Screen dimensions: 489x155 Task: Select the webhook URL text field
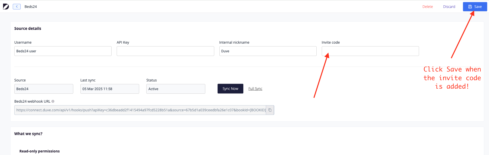[140, 110]
